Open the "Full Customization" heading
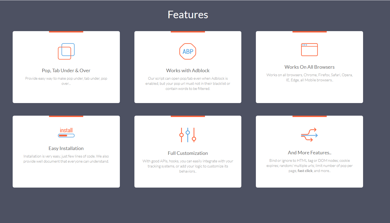The height and width of the screenshot is (223, 390). [188, 153]
